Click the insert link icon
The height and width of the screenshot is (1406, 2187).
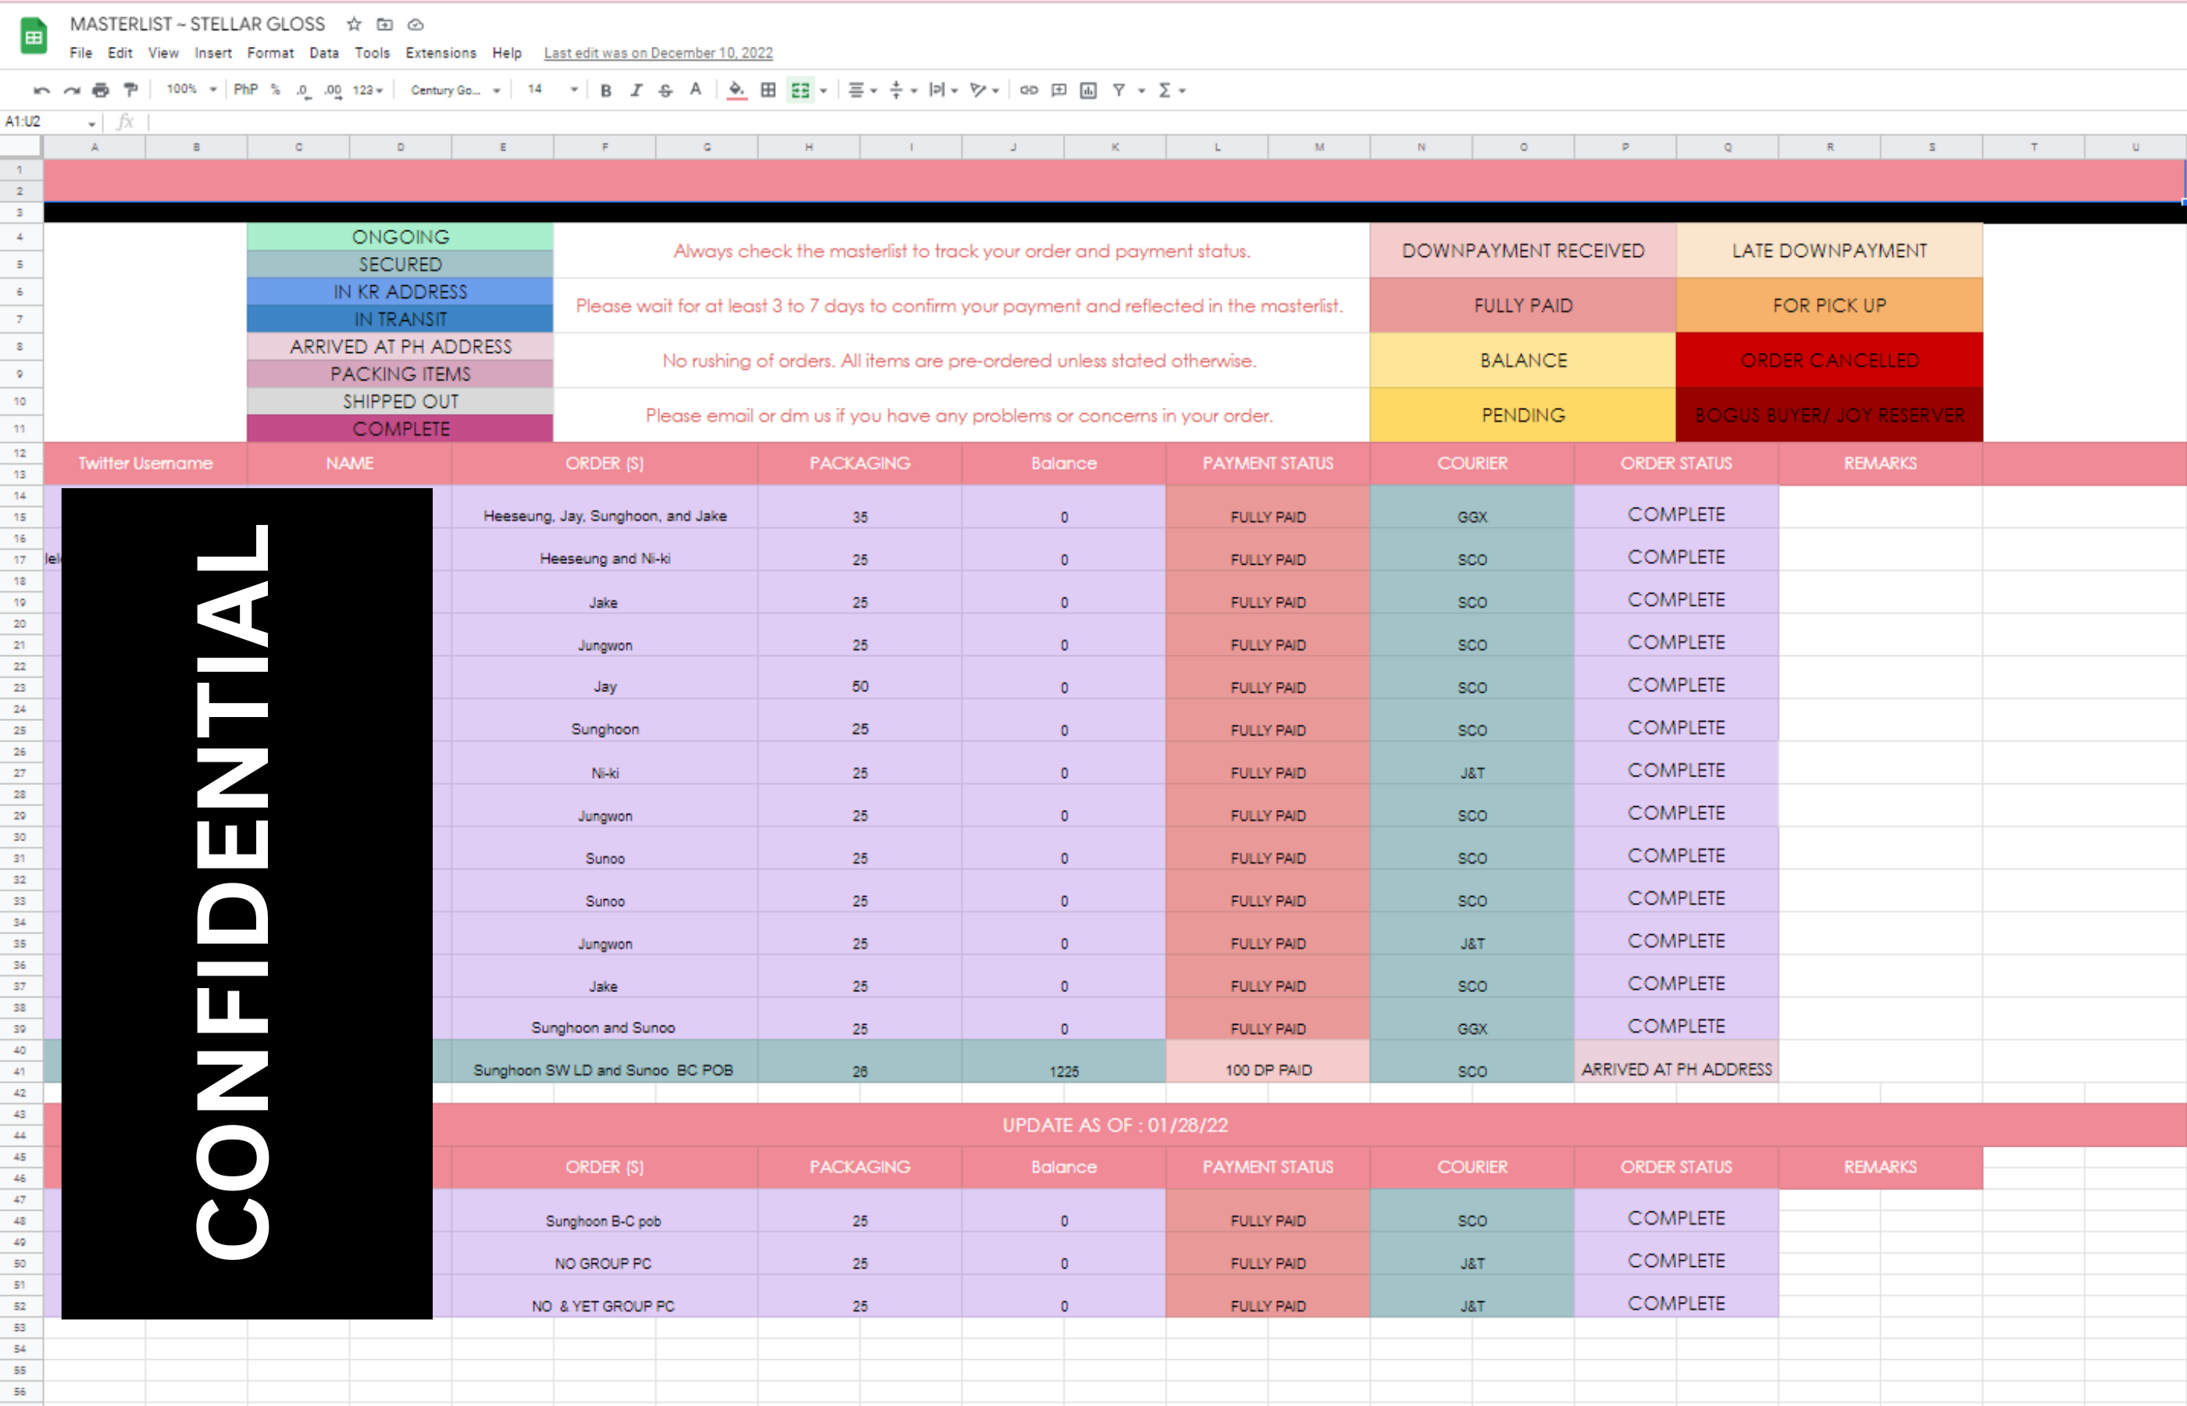tap(1028, 90)
